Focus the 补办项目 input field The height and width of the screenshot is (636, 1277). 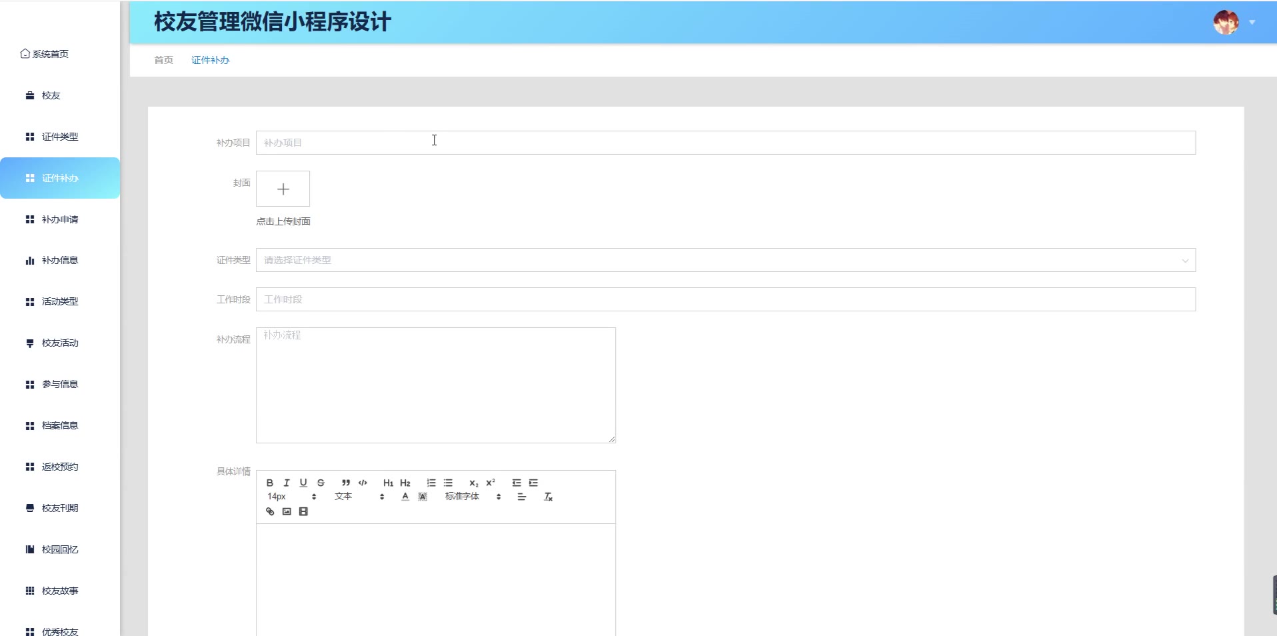(726, 143)
